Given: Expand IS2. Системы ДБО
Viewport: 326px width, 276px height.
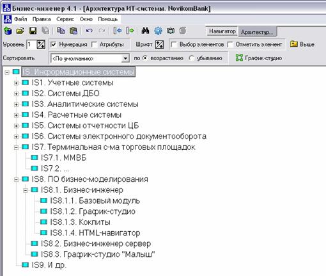Looking at the screenshot, I should 16,93.
